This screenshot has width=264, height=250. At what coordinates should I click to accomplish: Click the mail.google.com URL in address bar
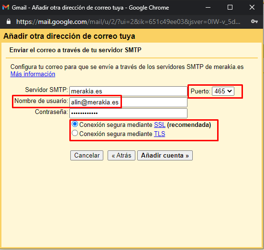(x=128, y=22)
